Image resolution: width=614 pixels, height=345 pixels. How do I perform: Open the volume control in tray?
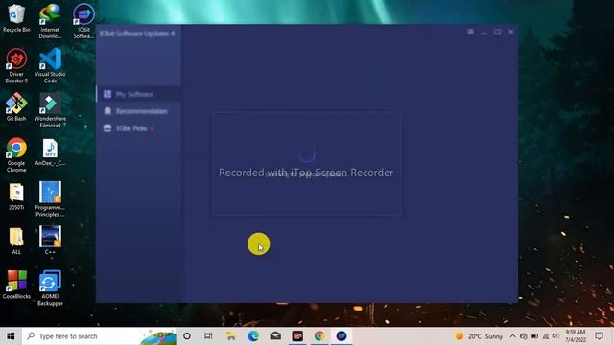555,336
